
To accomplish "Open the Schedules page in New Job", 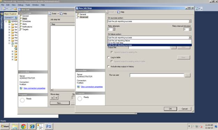I will pyautogui.click(x=27, y=21).
